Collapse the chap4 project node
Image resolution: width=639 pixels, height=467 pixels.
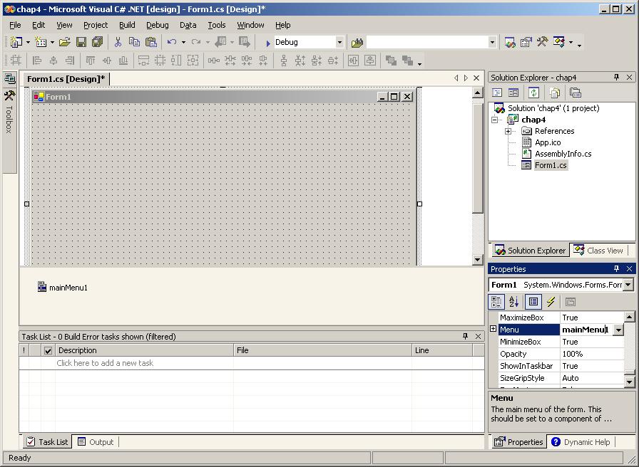tap(495, 120)
